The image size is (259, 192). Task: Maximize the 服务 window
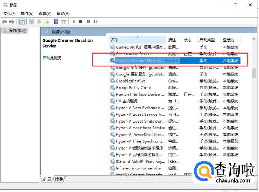(x=235, y=5)
